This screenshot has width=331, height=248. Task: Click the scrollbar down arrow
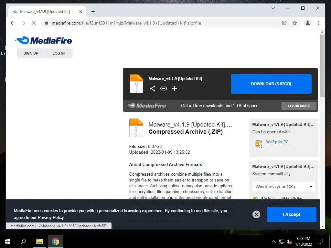coord(322,226)
